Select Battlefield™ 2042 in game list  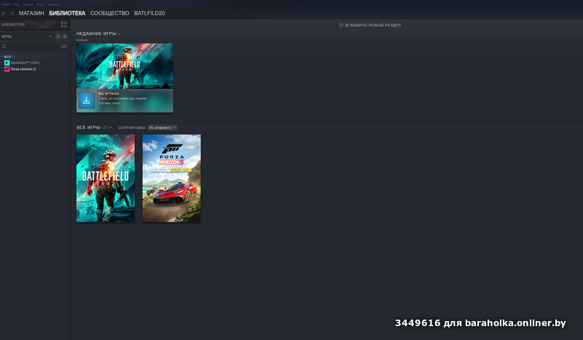[25, 63]
